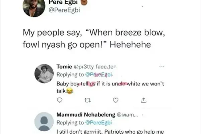The width and height of the screenshot is (201, 134).
Task: Open more options on Mammudi Nchabeleng's reply
Action: coord(143,115)
